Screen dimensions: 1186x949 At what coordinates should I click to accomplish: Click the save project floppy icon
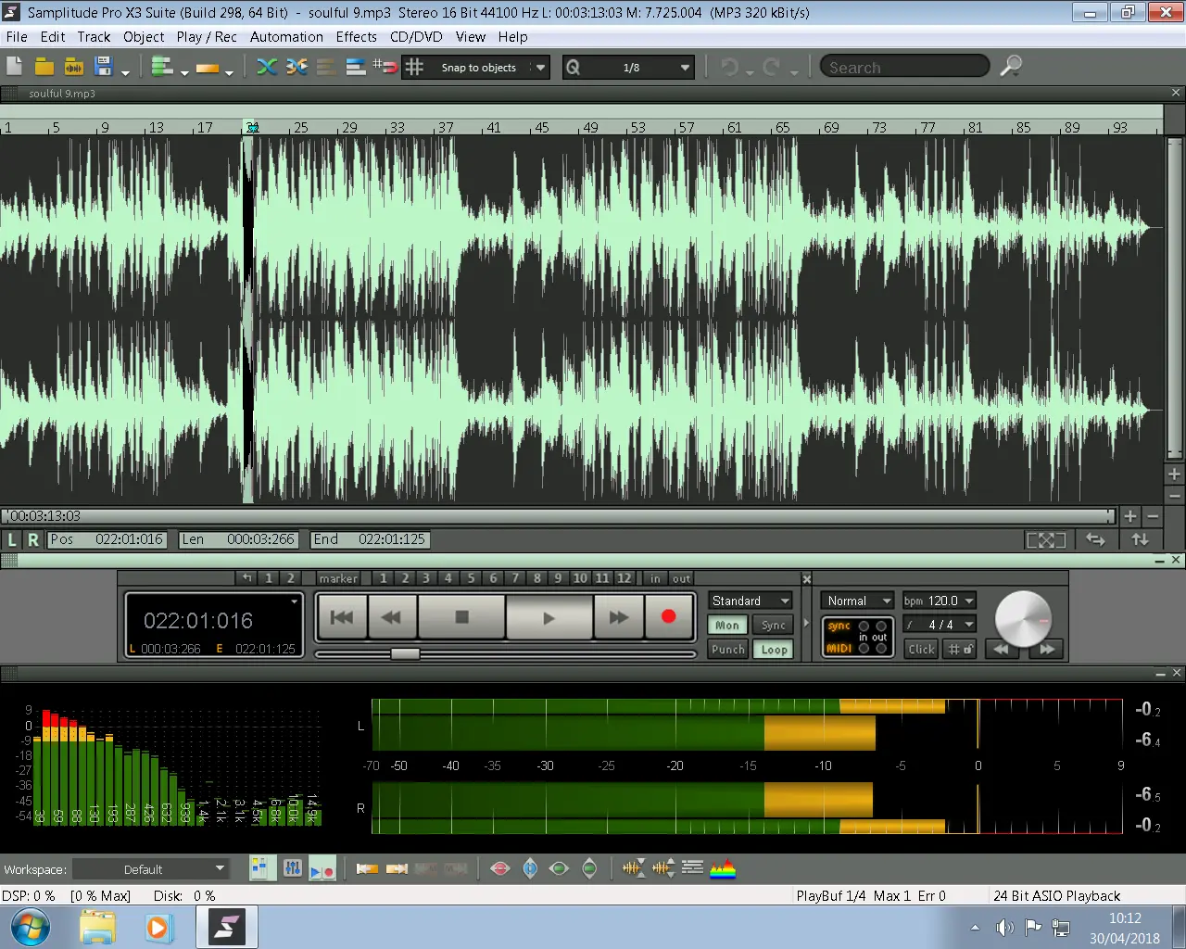[x=104, y=67]
